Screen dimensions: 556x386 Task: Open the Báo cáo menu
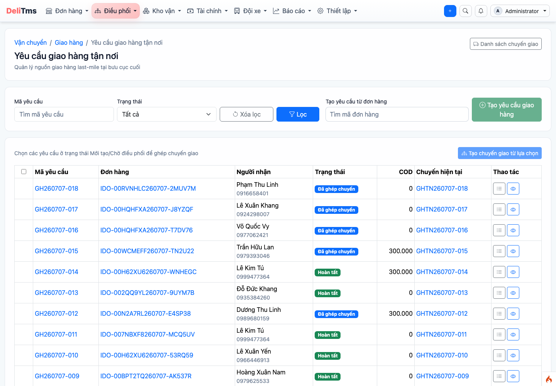pos(292,11)
